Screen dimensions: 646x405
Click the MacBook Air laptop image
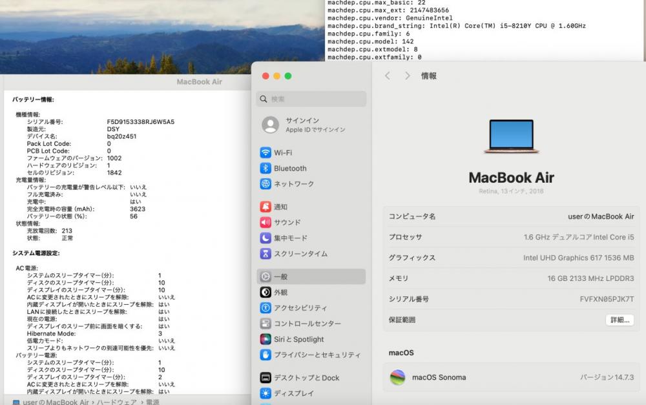pos(511,137)
